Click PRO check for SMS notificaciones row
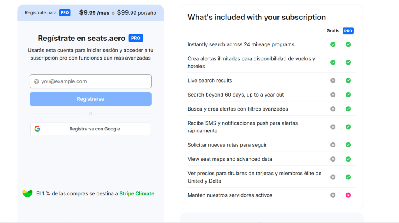Viewport: 399px width, 223px height. (x=348, y=127)
